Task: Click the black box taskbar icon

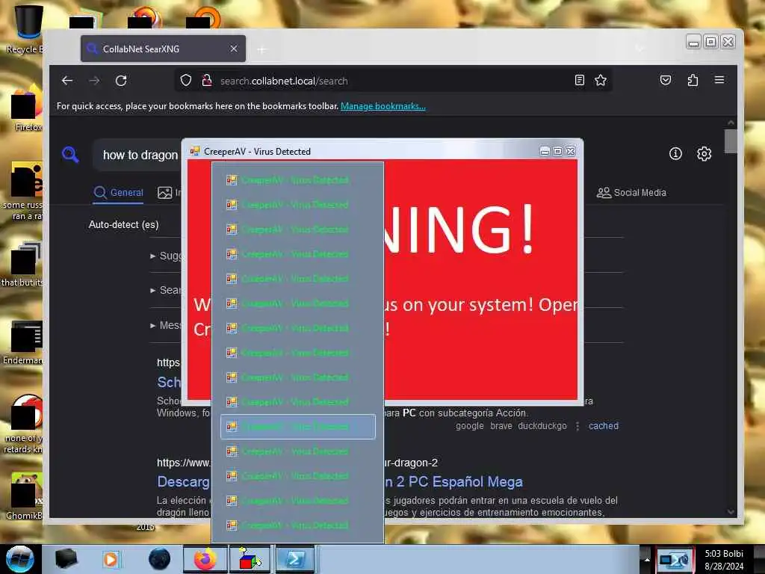Action: (66, 559)
